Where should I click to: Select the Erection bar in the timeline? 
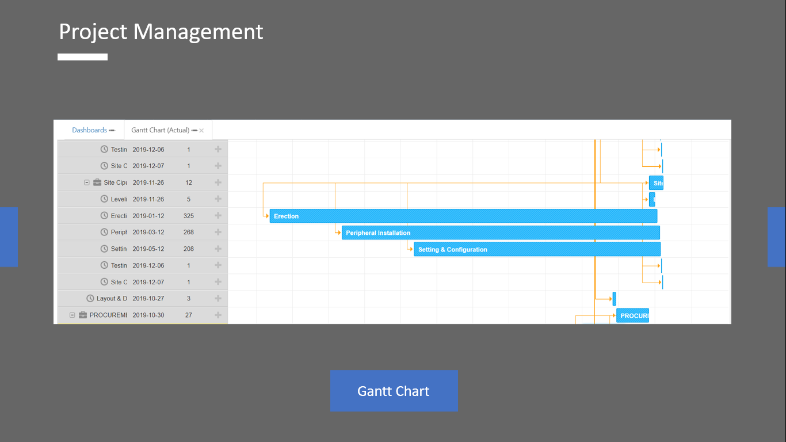463,216
